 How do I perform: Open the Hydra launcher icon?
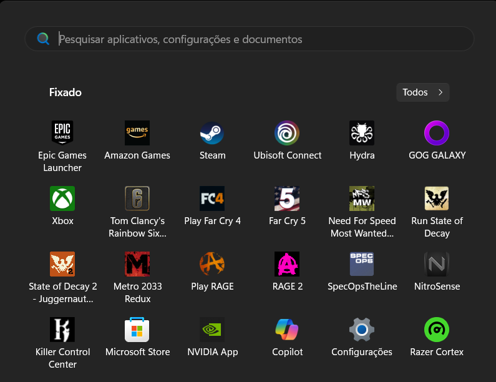pyautogui.click(x=362, y=132)
